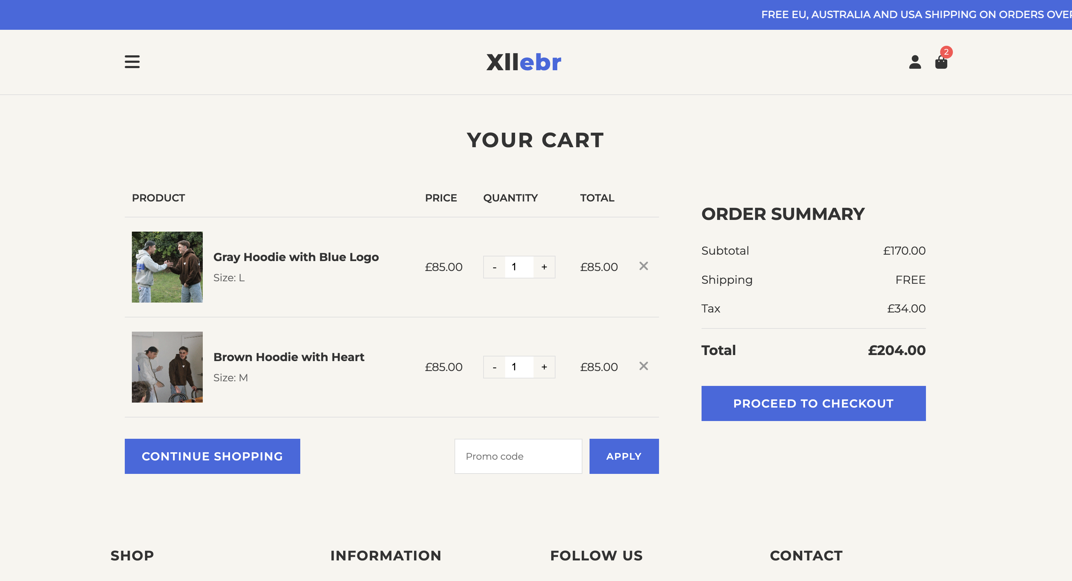Open the Gray Hoodie product thumbnail
Image resolution: width=1072 pixels, height=581 pixels.
tap(167, 267)
